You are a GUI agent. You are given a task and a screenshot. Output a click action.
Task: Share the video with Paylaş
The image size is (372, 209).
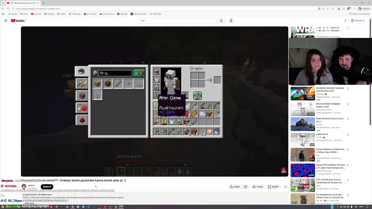[x=257, y=187]
